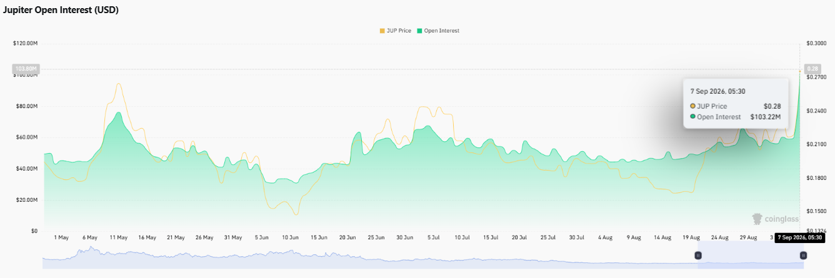The image size is (835, 278).
Task: Click the 9 Aug date label
Action: pyautogui.click(x=634, y=237)
